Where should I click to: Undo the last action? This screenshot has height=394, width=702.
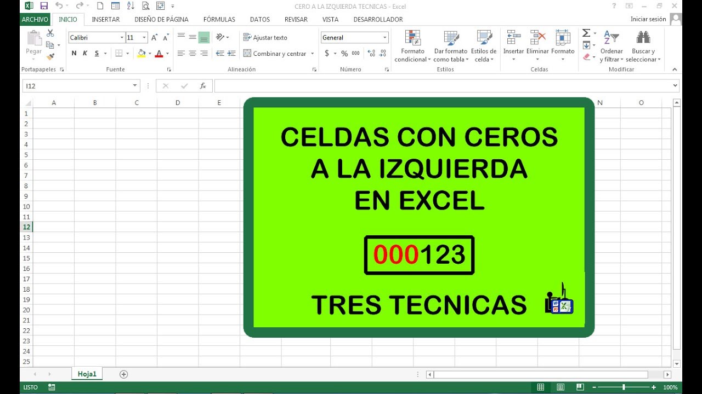tap(59, 6)
